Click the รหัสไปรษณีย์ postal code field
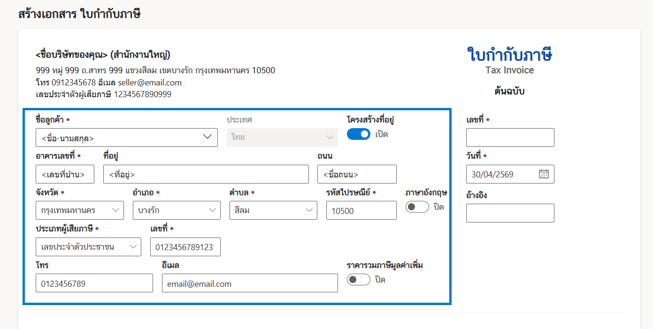 (361, 211)
